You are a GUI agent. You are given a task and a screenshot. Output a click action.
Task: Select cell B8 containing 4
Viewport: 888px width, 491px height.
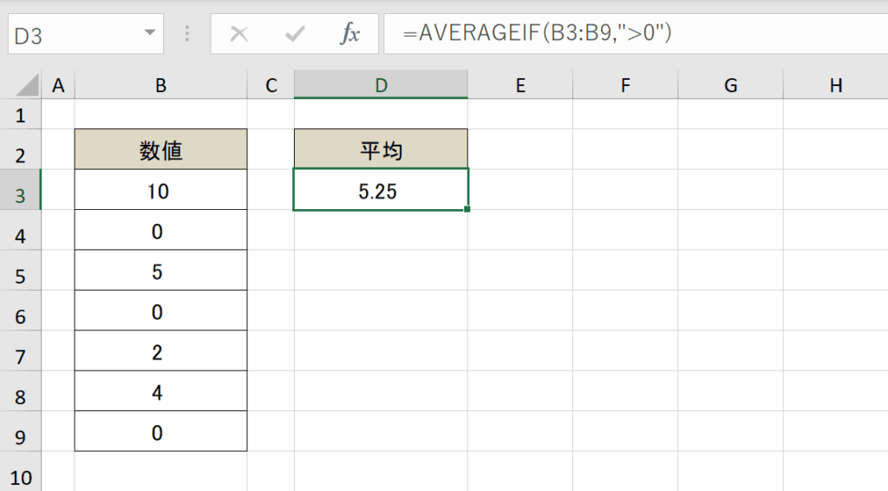160,391
